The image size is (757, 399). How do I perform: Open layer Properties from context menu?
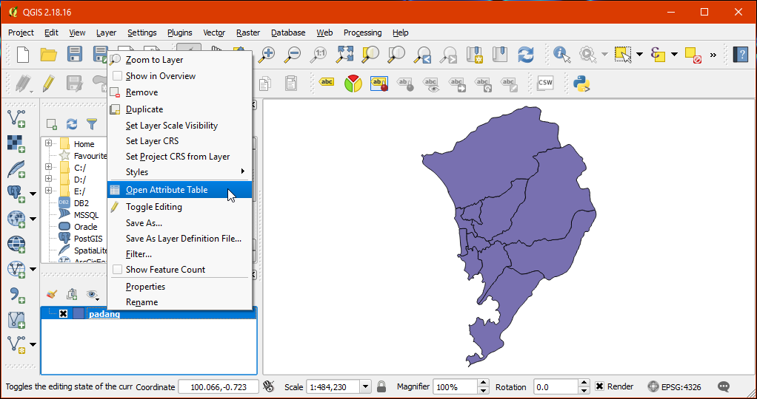(x=179, y=287)
